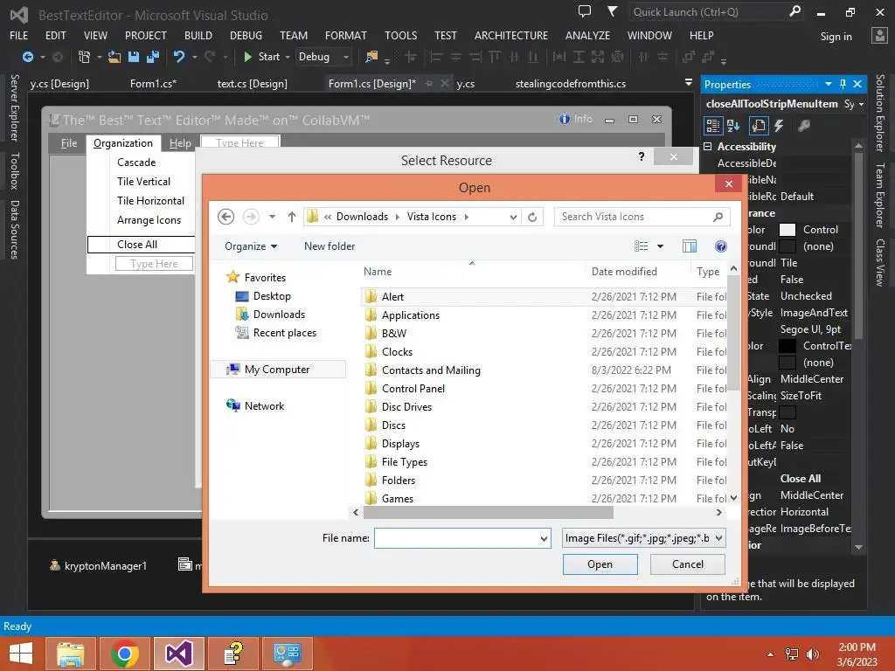Screen dimensions: 895x671
Task: Open the recent locations dropdown arrow
Action: pyautogui.click(x=273, y=217)
